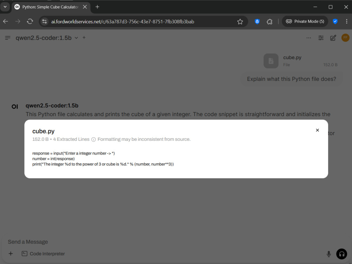
Task: Add another model with the plus icon
Action: (84, 38)
